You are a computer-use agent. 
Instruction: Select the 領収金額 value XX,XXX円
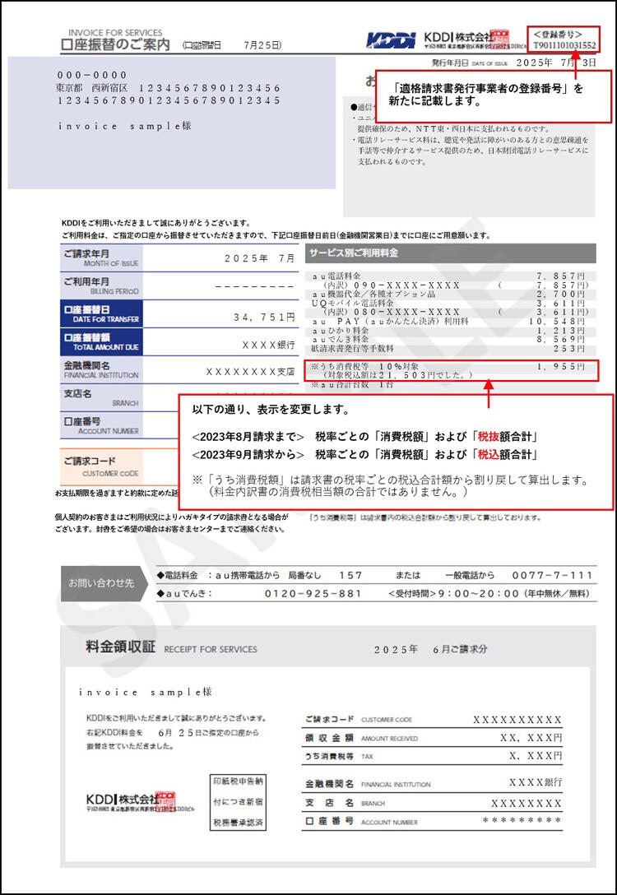point(531,738)
